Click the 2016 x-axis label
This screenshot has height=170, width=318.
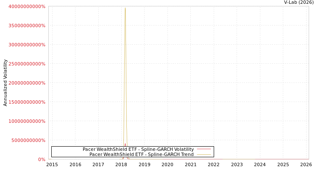tap(75, 164)
